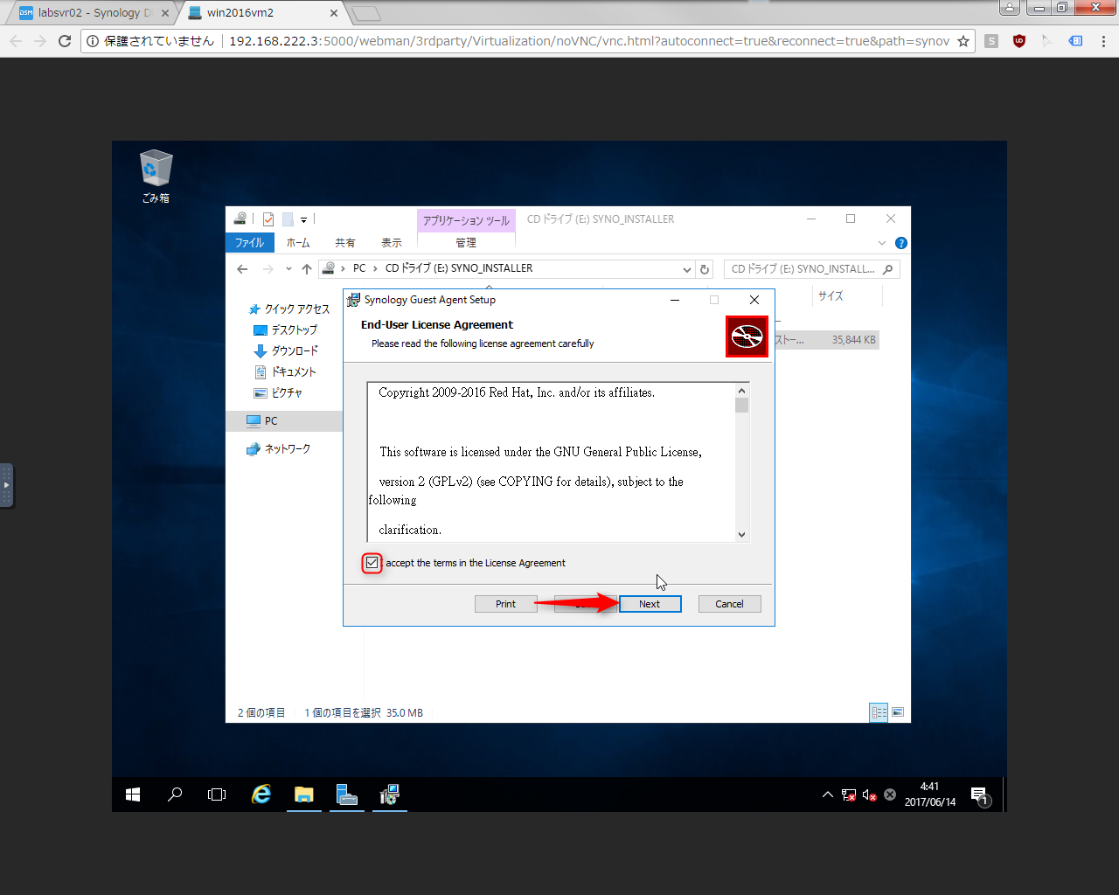The image size is (1119, 895).
Task: Open the Recycle Bin ごみ箱 on desktop
Action: click(156, 177)
